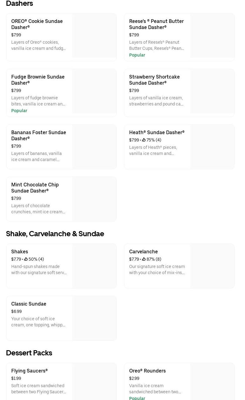Click the Shakes item image thumbnail
245x400 pixels.
coord(94,266)
